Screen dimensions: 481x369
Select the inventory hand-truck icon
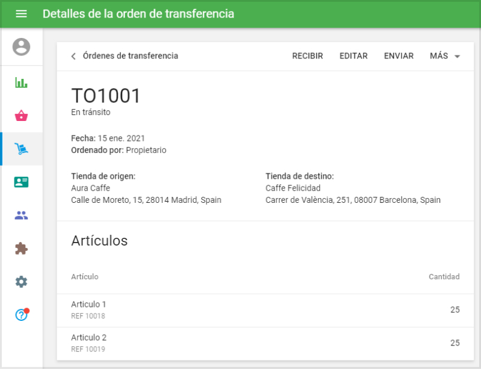21,148
